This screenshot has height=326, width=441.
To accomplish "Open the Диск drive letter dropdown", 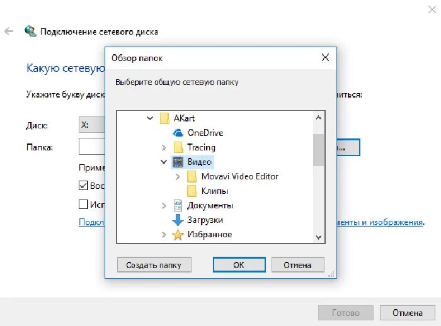I will pyautogui.click(x=92, y=125).
